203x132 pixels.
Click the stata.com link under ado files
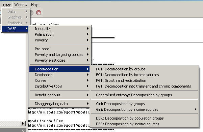click(x=59, y=125)
